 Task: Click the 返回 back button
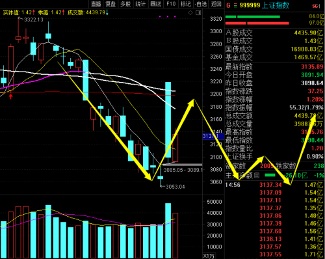click(216, 4)
